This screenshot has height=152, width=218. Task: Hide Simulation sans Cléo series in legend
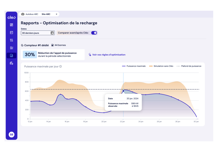pyautogui.click(x=161, y=66)
